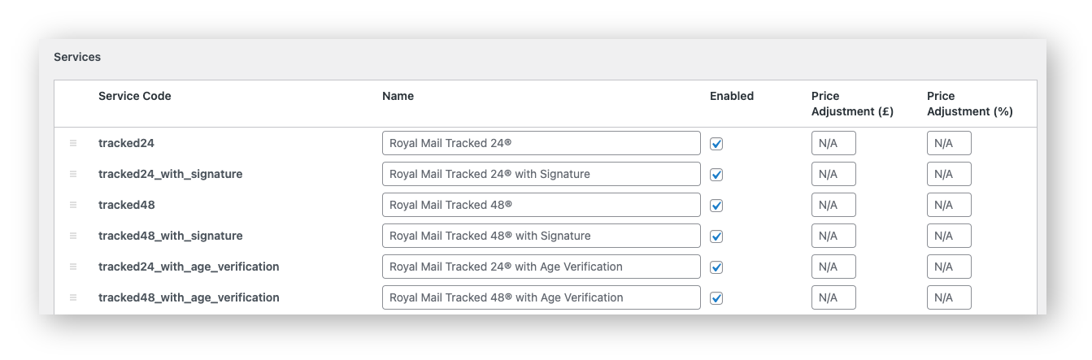This screenshot has height=360, width=1092.
Task: Set £ price adjustment for tracked24_with_signature
Action: click(x=833, y=174)
